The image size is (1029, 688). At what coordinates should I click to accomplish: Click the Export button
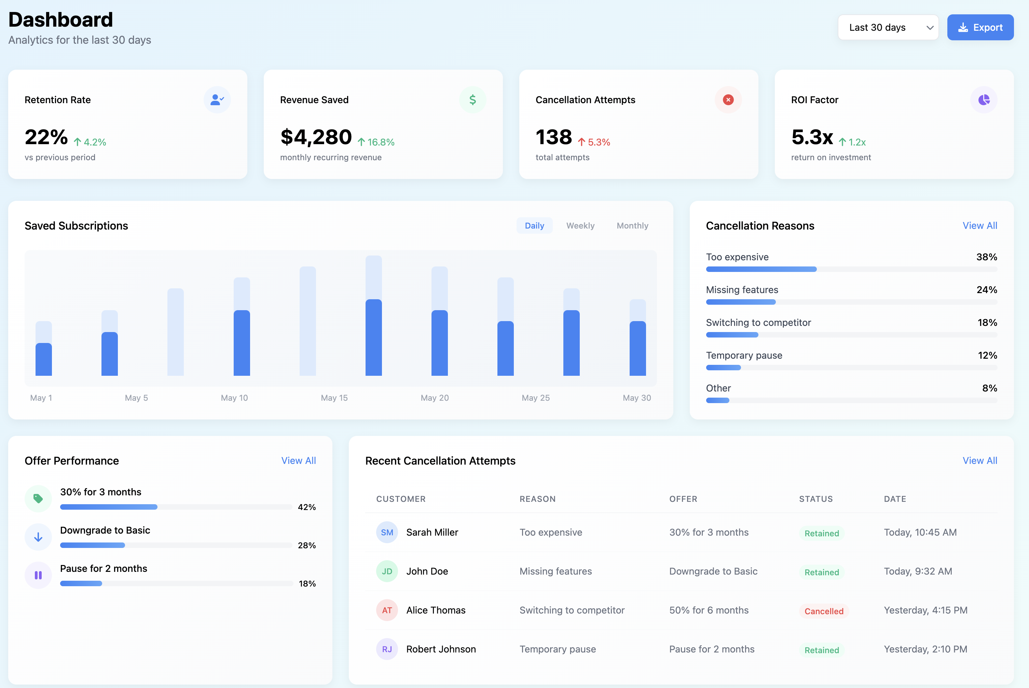[980, 27]
